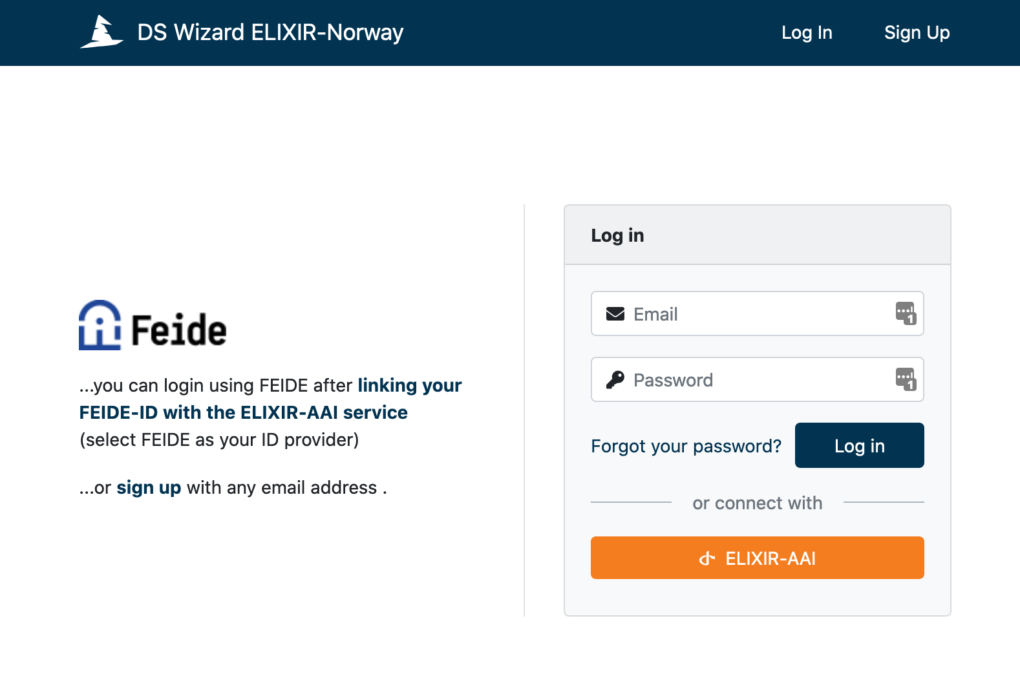
Task: Open the Sign Up navbar item
Action: coord(917,32)
